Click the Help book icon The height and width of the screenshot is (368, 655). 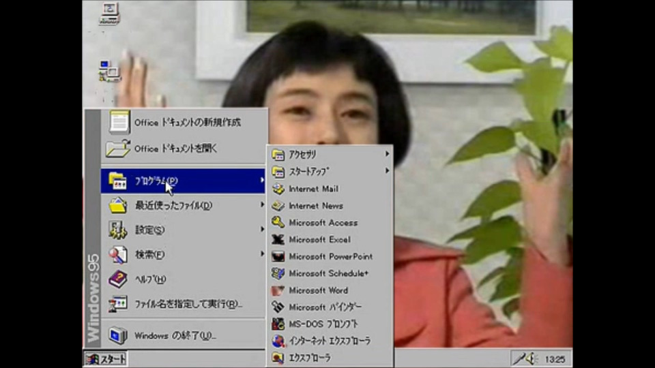click(x=118, y=279)
